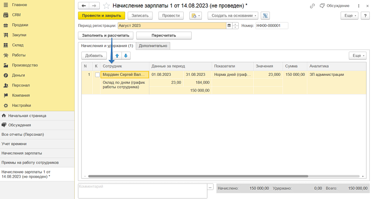Toggle checkbox in row 1 column К
The image size is (373, 199).
pos(97,74)
